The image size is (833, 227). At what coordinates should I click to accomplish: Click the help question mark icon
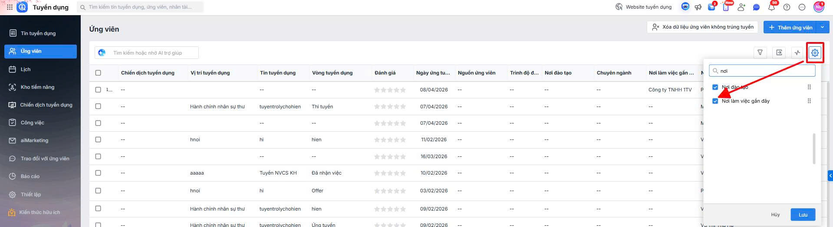(787, 7)
